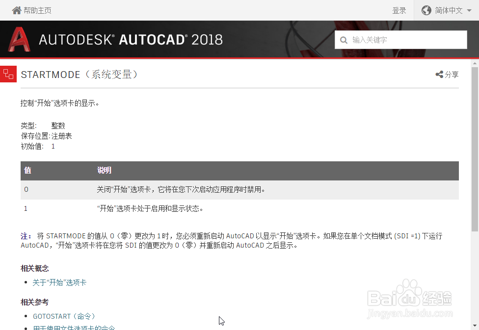The width and height of the screenshot is (479, 330).
Task: Click the scrollbar down arrow
Action: tap(475, 326)
